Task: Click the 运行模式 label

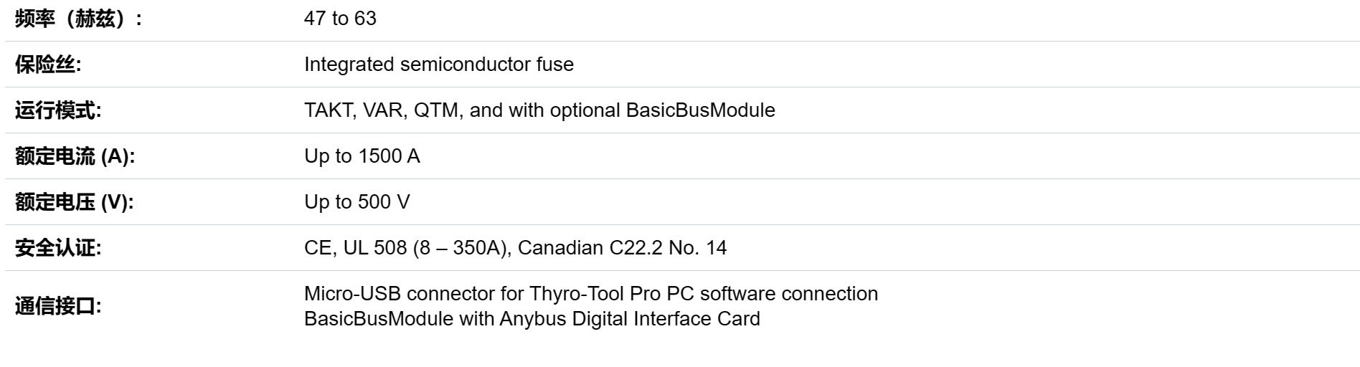Action: point(58,110)
